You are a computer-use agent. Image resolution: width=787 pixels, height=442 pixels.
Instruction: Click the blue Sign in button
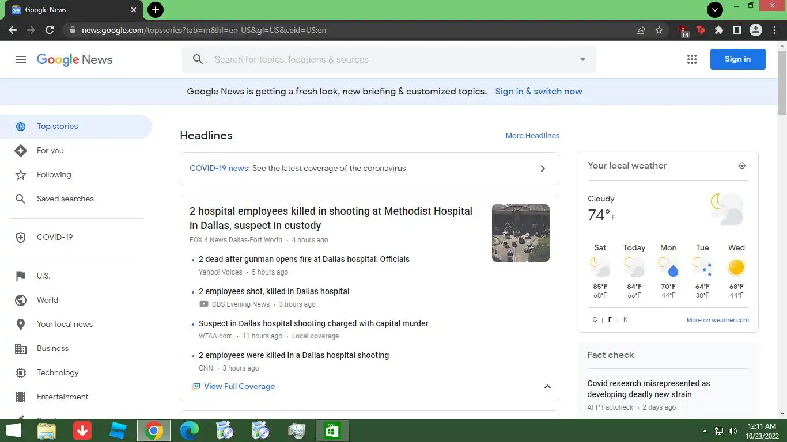click(x=737, y=59)
